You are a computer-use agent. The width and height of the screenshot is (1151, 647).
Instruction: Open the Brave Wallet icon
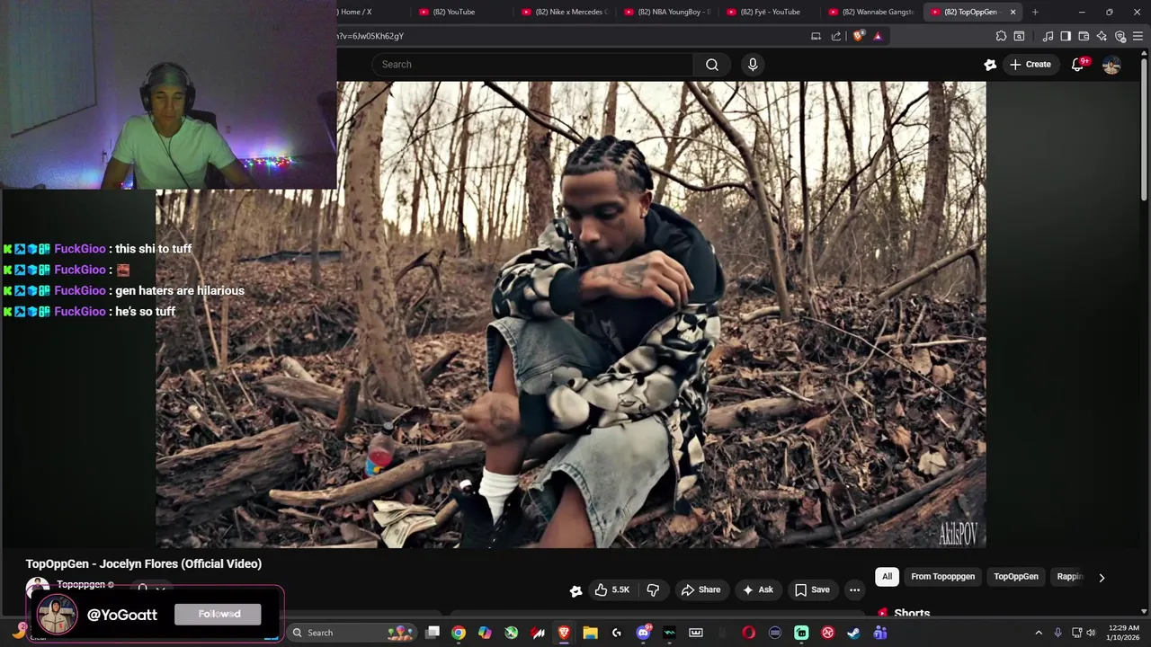click(x=1084, y=36)
